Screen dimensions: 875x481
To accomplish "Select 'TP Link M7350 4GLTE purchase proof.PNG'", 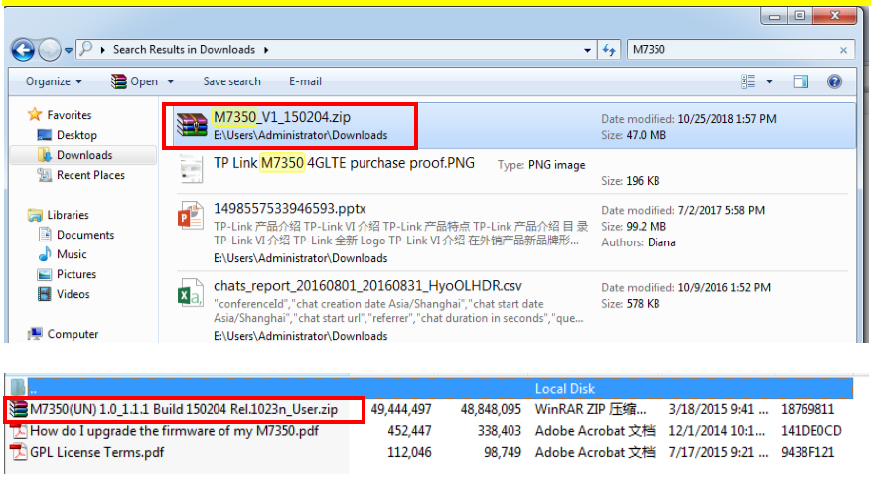I will coord(344,163).
